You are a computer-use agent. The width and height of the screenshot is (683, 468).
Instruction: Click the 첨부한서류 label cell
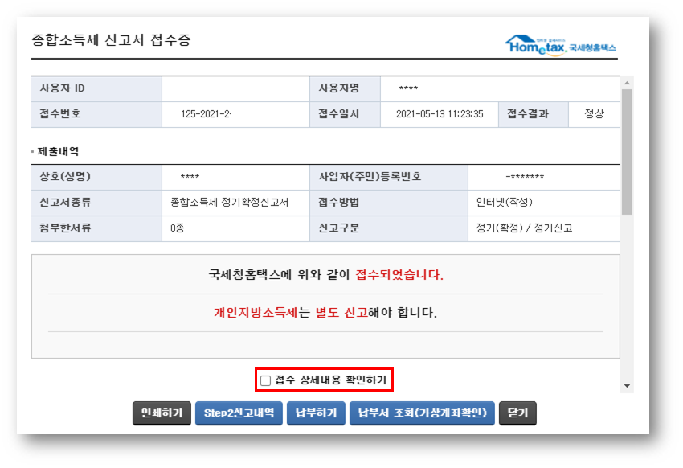tap(96, 228)
